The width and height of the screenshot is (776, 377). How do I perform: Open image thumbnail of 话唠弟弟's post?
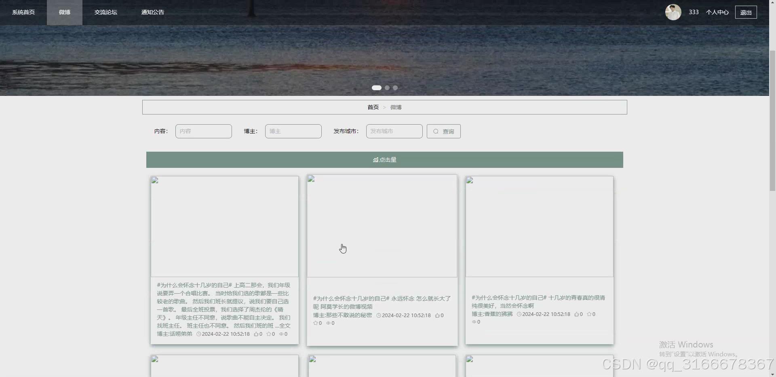[x=225, y=227]
